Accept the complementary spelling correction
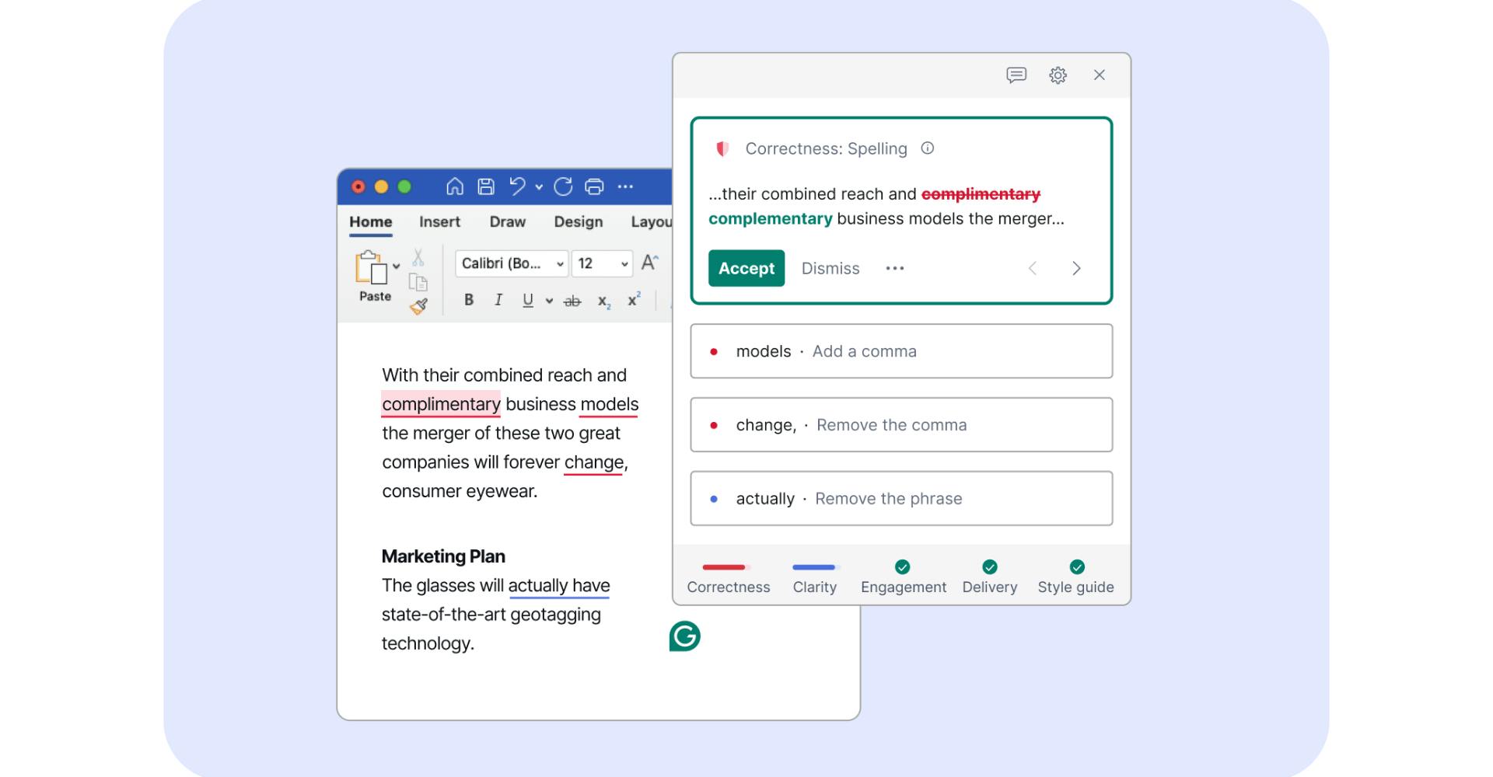 746,268
